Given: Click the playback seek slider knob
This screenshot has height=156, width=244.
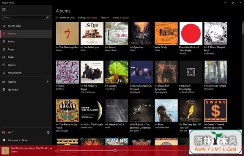Looking at the screenshot, I should coord(115,151).
